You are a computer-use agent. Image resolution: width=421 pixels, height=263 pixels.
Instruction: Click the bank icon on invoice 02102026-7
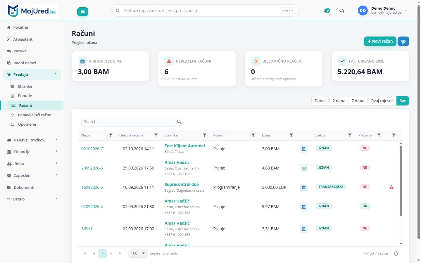pos(304,149)
